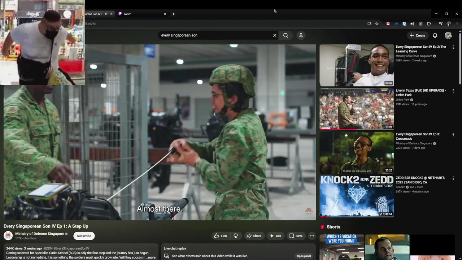This screenshot has height=260, width=462.
Task: Open YouTube account avatar menu
Action: click(448, 35)
